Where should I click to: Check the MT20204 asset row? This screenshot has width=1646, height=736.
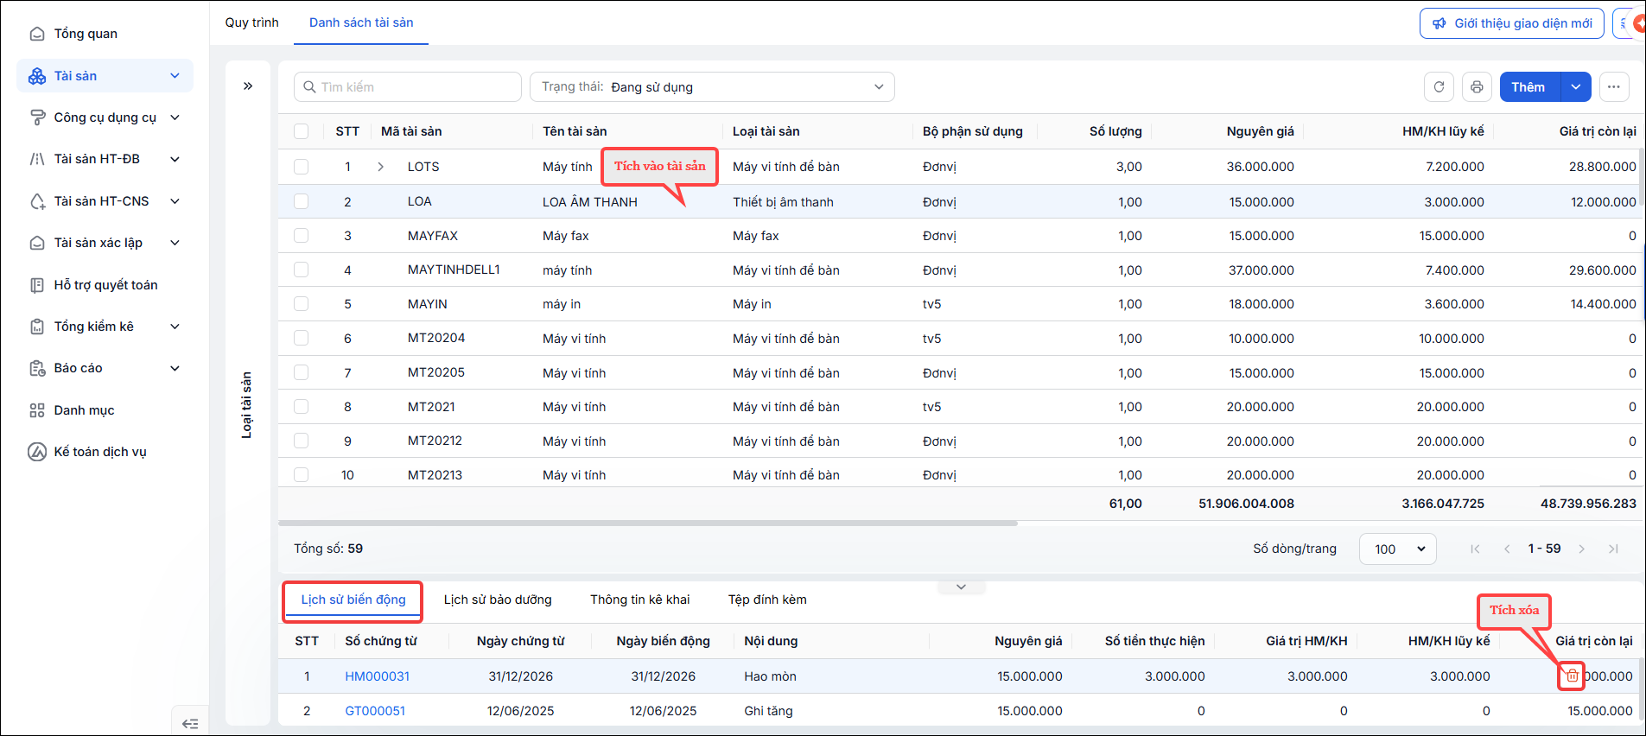301,338
